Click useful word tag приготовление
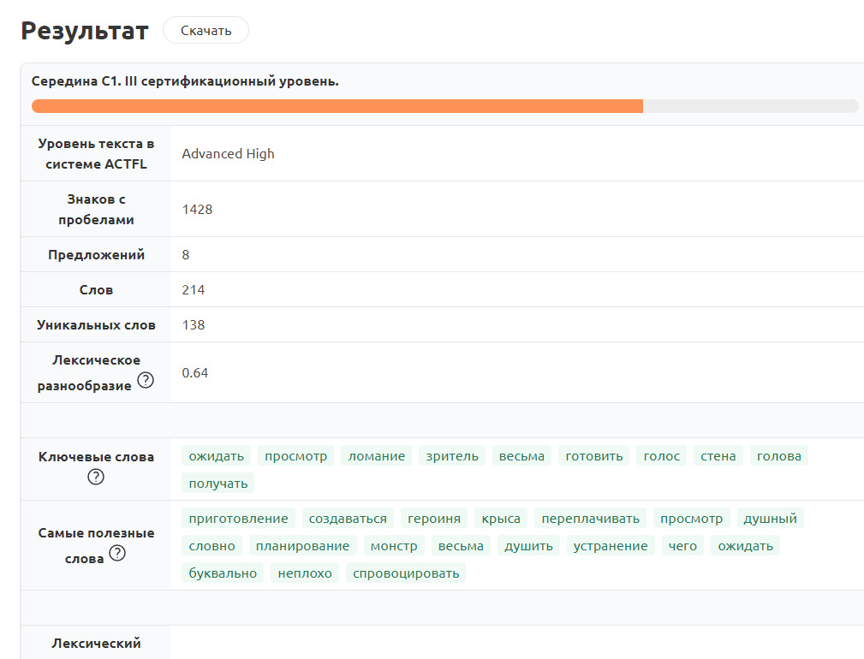The image size is (864, 659). point(238,519)
